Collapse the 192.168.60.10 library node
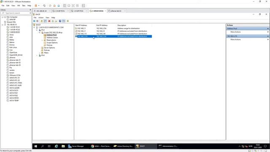 pos(3,24)
